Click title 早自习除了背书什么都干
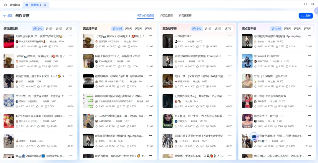Screen dimensions: 318x163 coord(200,136)
